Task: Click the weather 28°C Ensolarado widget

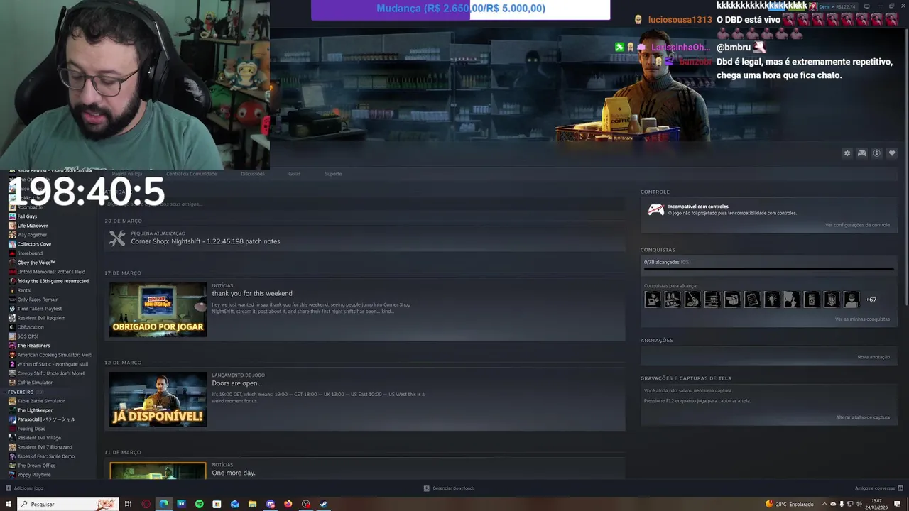Action: pos(790,504)
